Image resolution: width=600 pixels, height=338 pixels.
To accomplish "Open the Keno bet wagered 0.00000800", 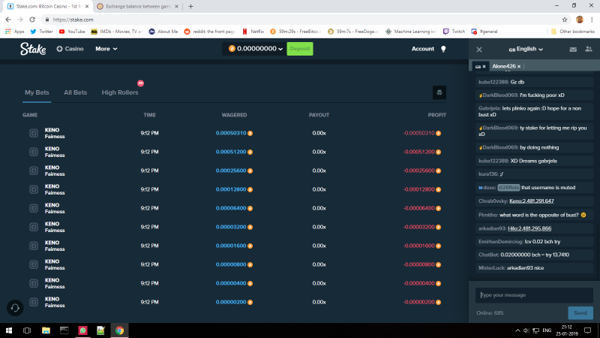I will (234, 264).
